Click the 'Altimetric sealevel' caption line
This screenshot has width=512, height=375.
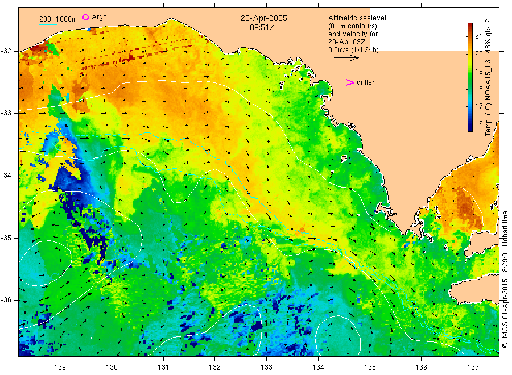tap(357, 18)
